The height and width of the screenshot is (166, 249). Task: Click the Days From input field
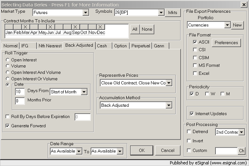20,92
